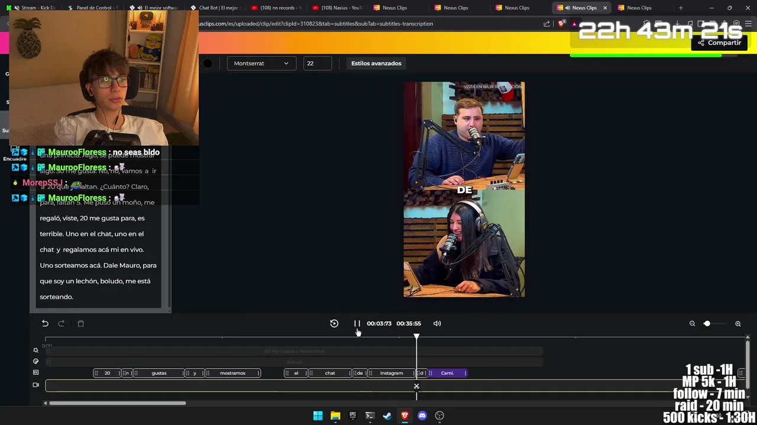Viewport: 757px width, 425px height.
Task: Select the 'gustas' subtitle block
Action: pyautogui.click(x=159, y=373)
